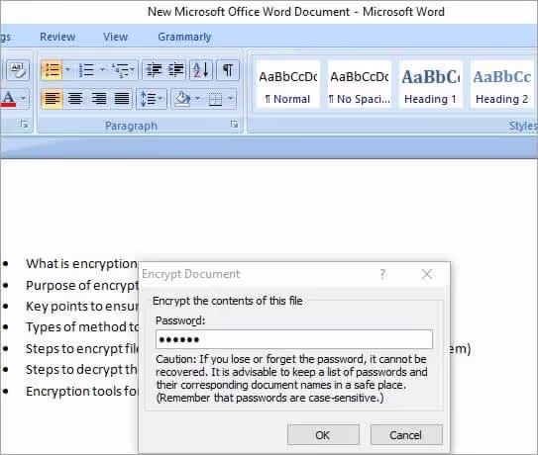Switch to the Review tab
This screenshot has width=538, height=455.
click(x=57, y=37)
